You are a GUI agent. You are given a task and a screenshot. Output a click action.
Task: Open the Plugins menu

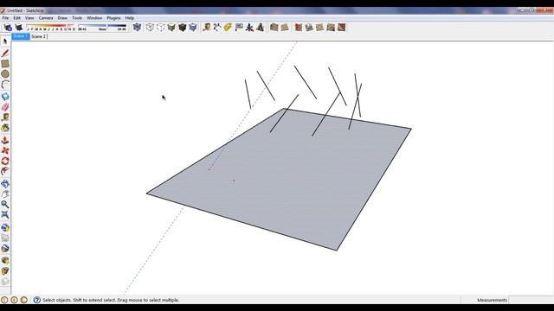113,17
